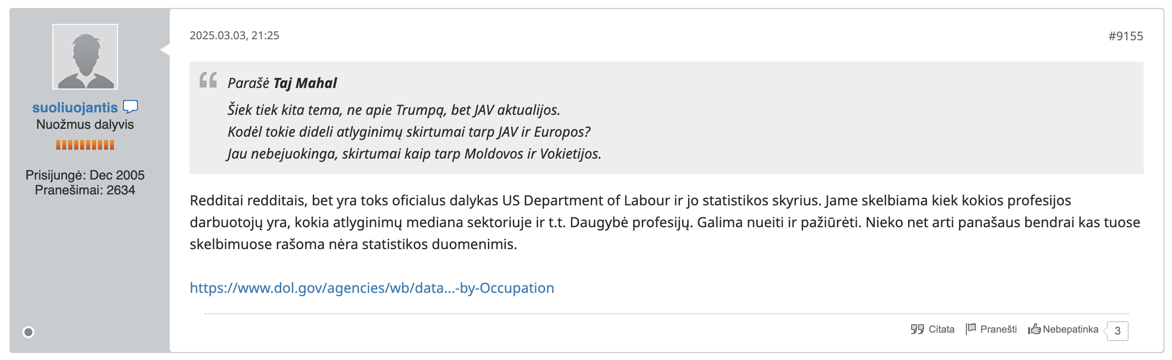Click the Pranešimai: 2634 post count
The image size is (1172, 360).
click(x=85, y=190)
